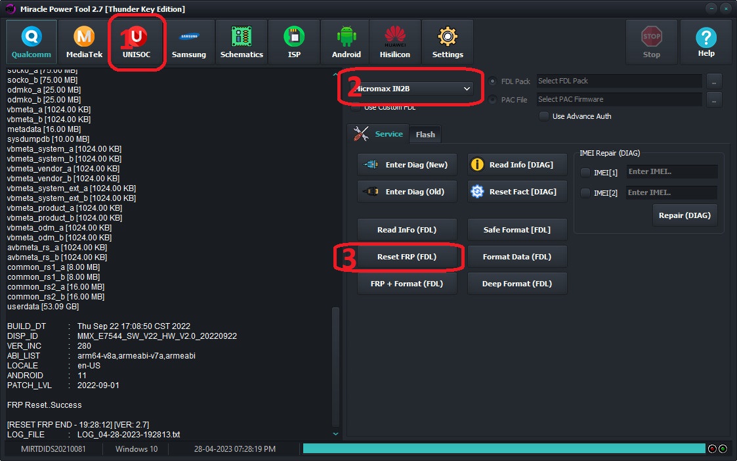737x461 pixels.
Task: Expand the Micromax IN2B model dropdown
Action: tap(411, 89)
